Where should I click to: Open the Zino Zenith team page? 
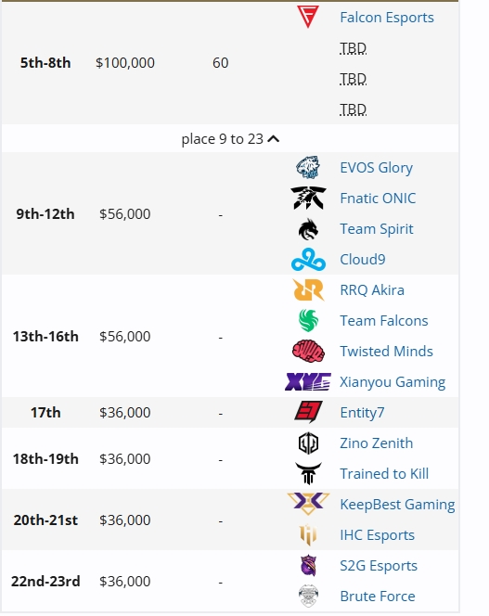pyautogui.click(x=376, y=443)
